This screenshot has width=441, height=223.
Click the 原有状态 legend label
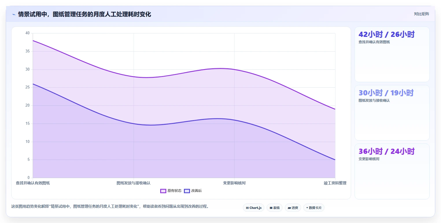(x=174, y=191)
